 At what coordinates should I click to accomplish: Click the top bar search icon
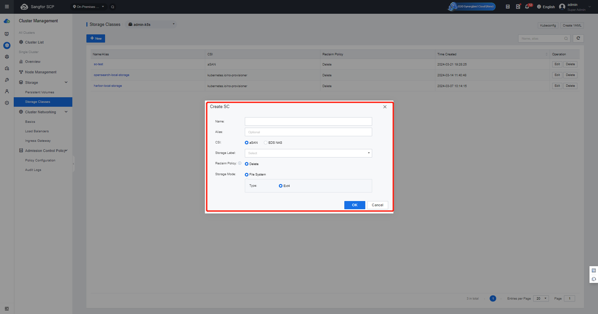pos(113,7)
